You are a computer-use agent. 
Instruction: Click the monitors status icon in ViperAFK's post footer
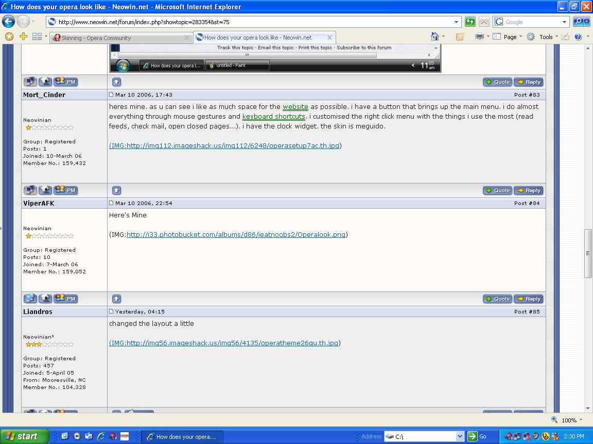[x=30, y=298]
